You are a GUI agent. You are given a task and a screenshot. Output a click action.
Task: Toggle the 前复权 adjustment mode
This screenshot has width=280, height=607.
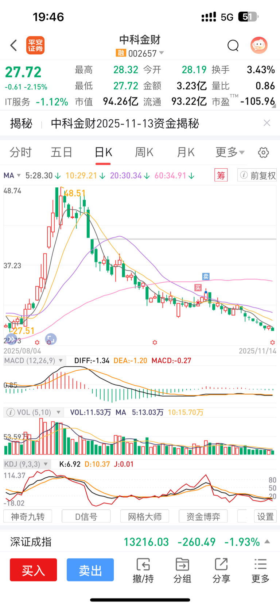[263, 176]
